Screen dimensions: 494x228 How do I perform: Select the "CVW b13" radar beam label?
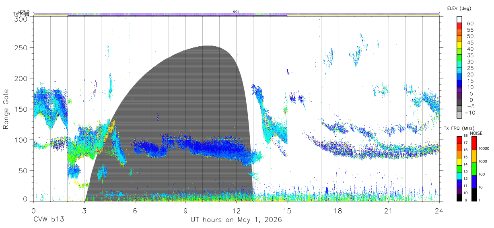coord(49,220)
